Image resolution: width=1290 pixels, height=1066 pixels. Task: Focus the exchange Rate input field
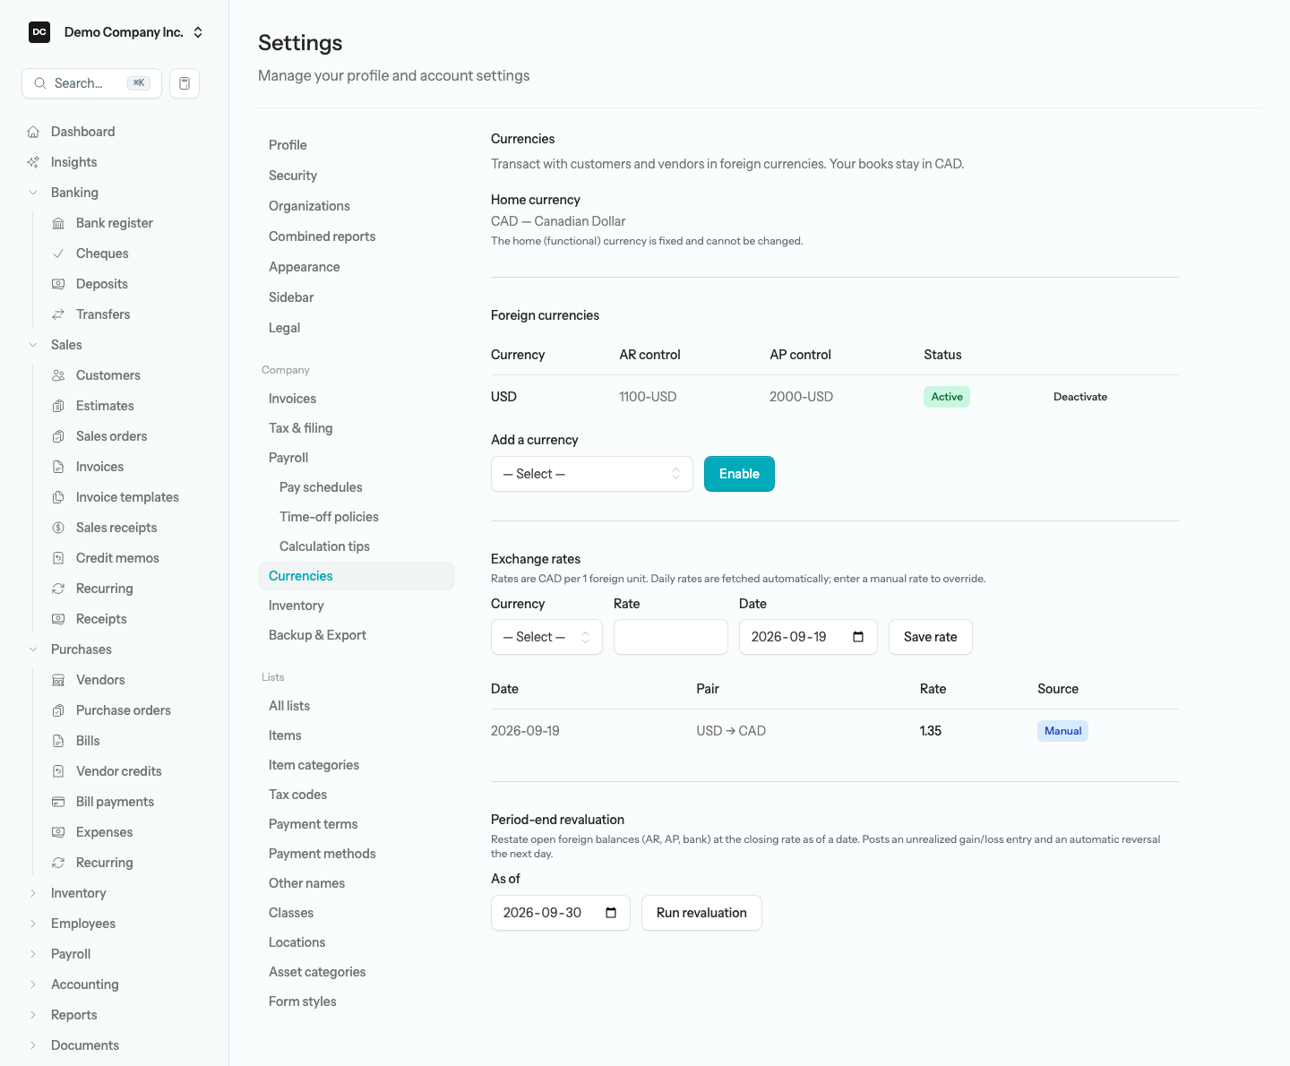[671, 637]
